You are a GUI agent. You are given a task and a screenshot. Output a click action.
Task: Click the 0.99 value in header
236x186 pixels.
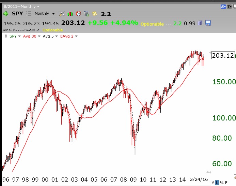pos(189,24)
